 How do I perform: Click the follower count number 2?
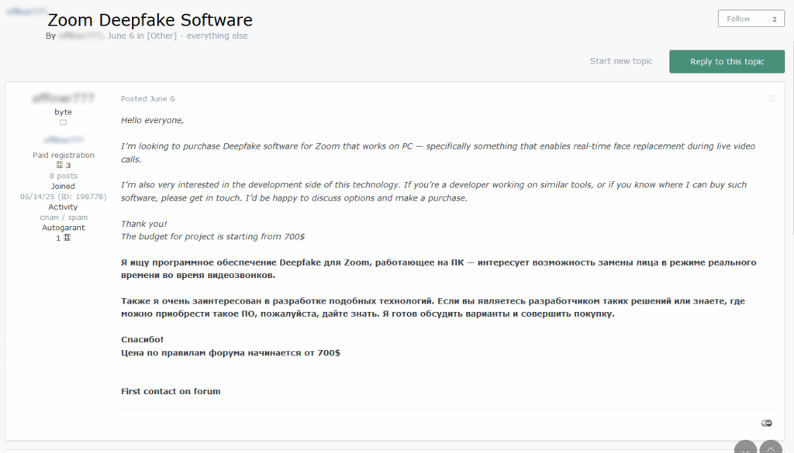pyautogui.click(x=773, y=19)
